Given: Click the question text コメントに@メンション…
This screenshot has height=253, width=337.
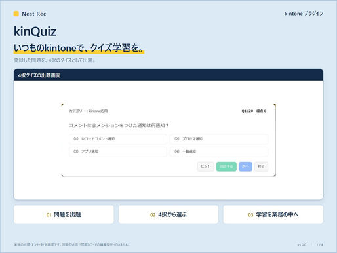Looking at the screenshot, I should tap(119, 125).
